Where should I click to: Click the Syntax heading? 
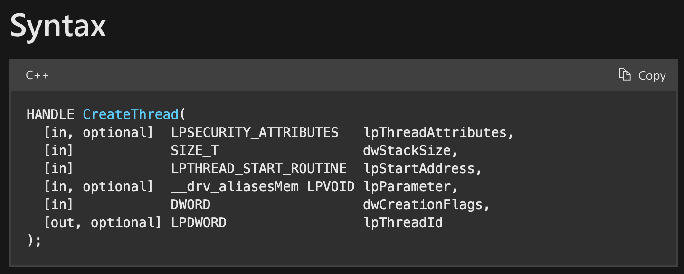point(58,26)
